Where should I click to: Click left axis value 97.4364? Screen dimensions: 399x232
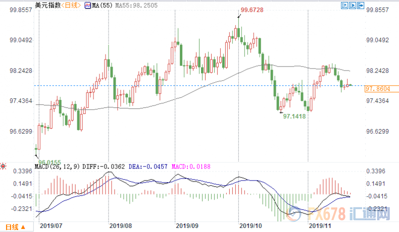coord(21,101)
